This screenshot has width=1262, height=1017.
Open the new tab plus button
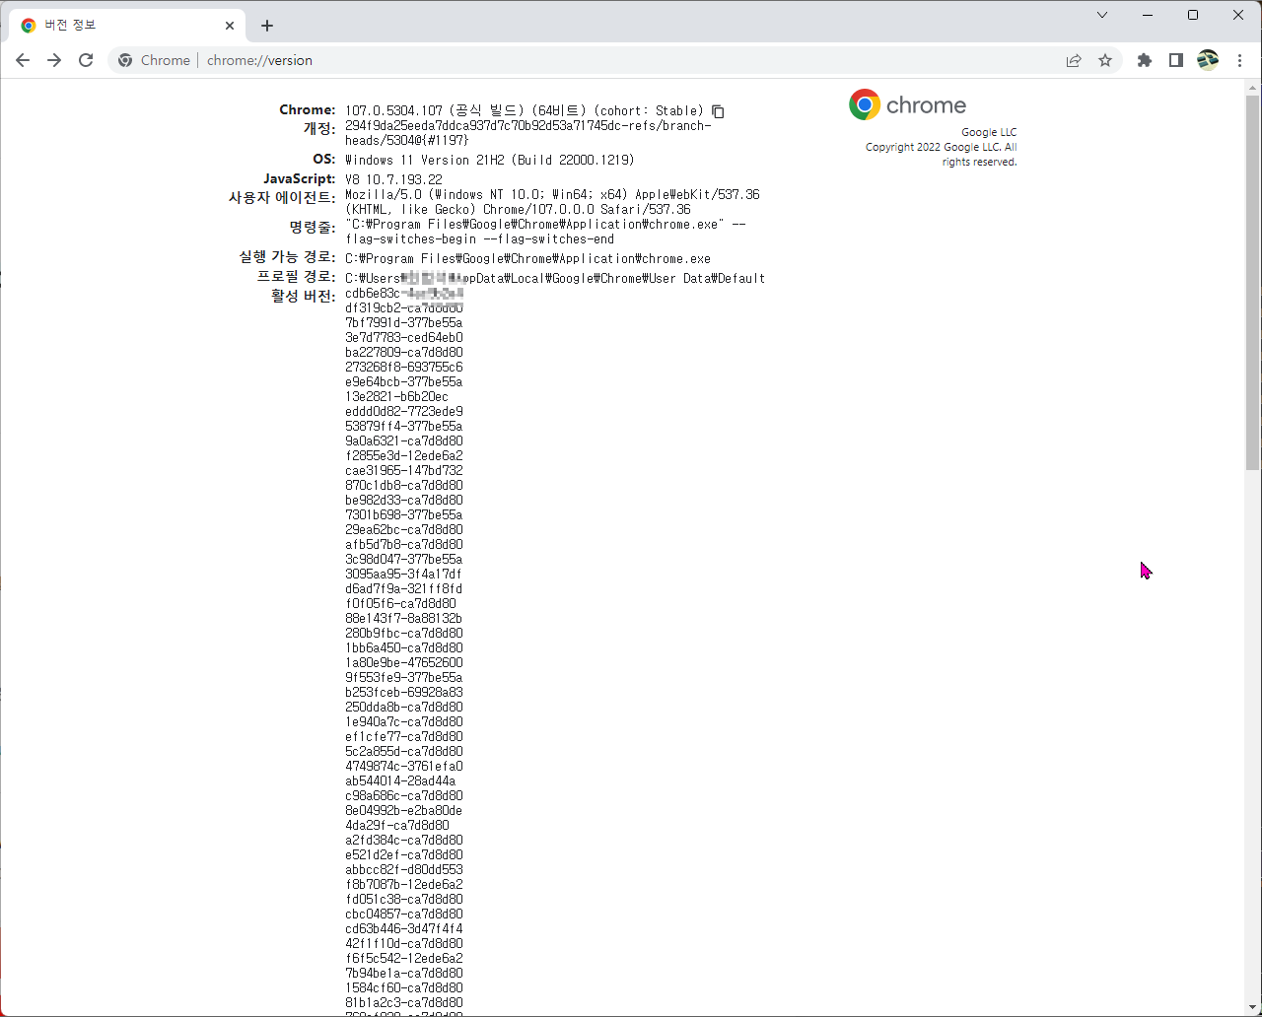(267, 26)
